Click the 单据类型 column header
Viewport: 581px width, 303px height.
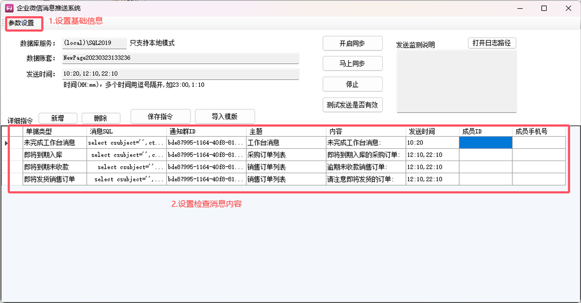[x=55, y=131]
